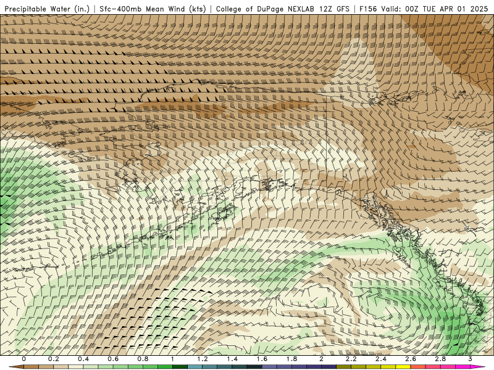Click the '2.4' color bar label
Screen dimensions: 494x370
pos(381,359)
